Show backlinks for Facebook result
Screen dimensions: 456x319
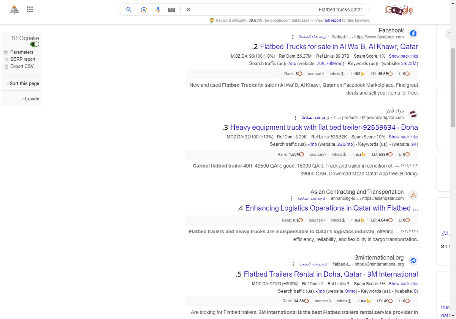coord(403,56)
